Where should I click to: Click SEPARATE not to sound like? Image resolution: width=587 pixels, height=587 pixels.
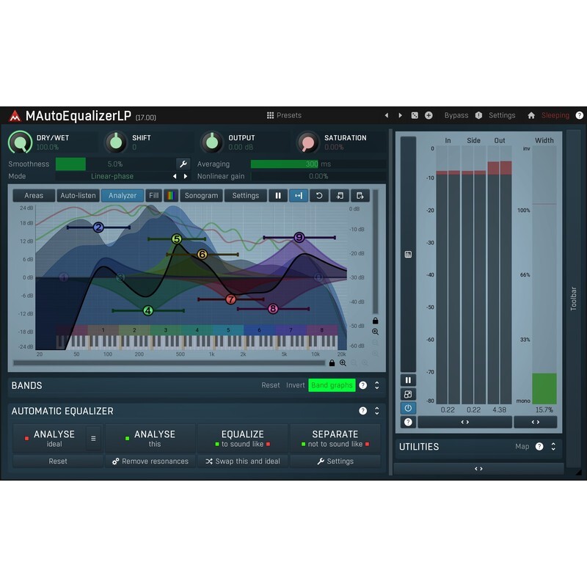(335, 439)
